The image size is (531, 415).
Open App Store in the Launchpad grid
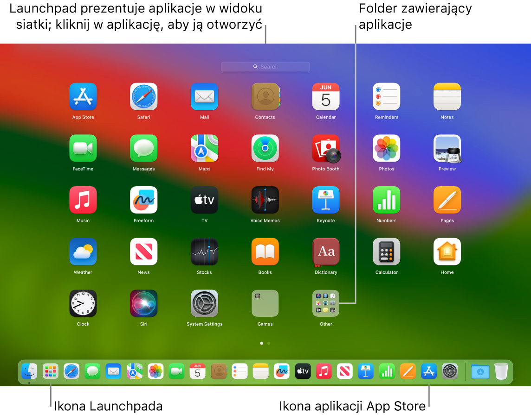pos(83,97)
